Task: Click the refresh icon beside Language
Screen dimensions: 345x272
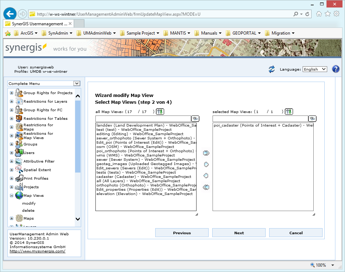Action: tap(271, 69)
